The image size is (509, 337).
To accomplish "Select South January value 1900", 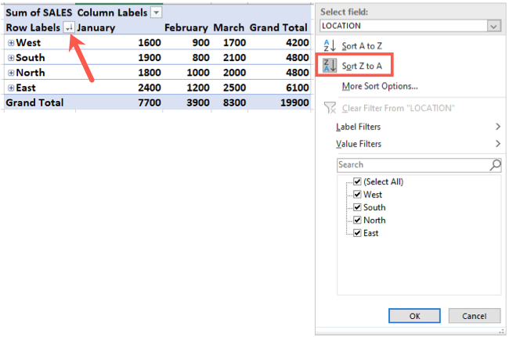I will pos(150,57).
